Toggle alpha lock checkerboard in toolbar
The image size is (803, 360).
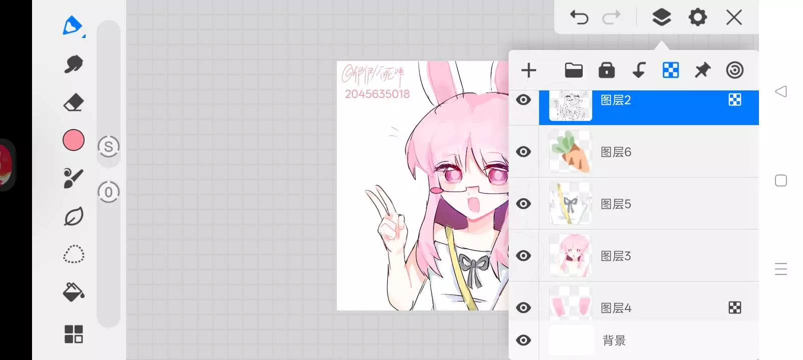click(671, 70)
